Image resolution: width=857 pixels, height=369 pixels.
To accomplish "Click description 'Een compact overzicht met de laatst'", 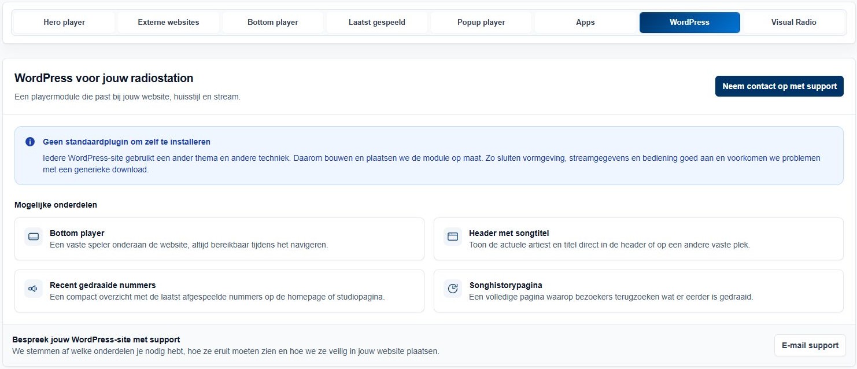I will (x=217, y=297).
